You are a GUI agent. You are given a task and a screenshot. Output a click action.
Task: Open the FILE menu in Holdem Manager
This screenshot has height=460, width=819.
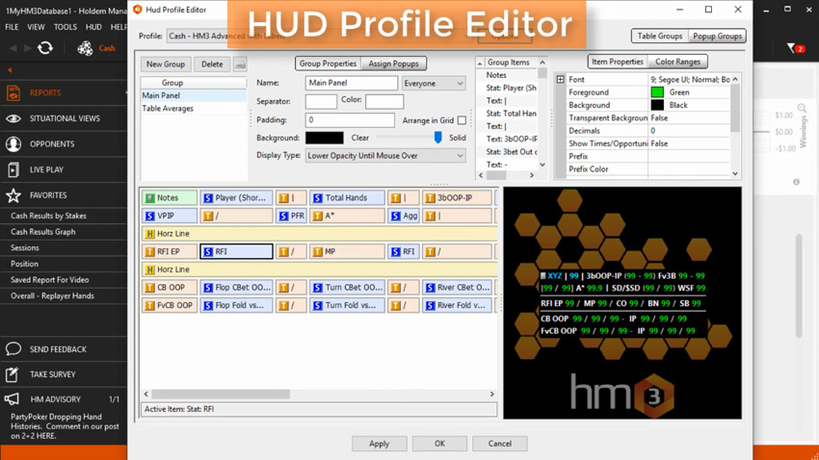12,27
